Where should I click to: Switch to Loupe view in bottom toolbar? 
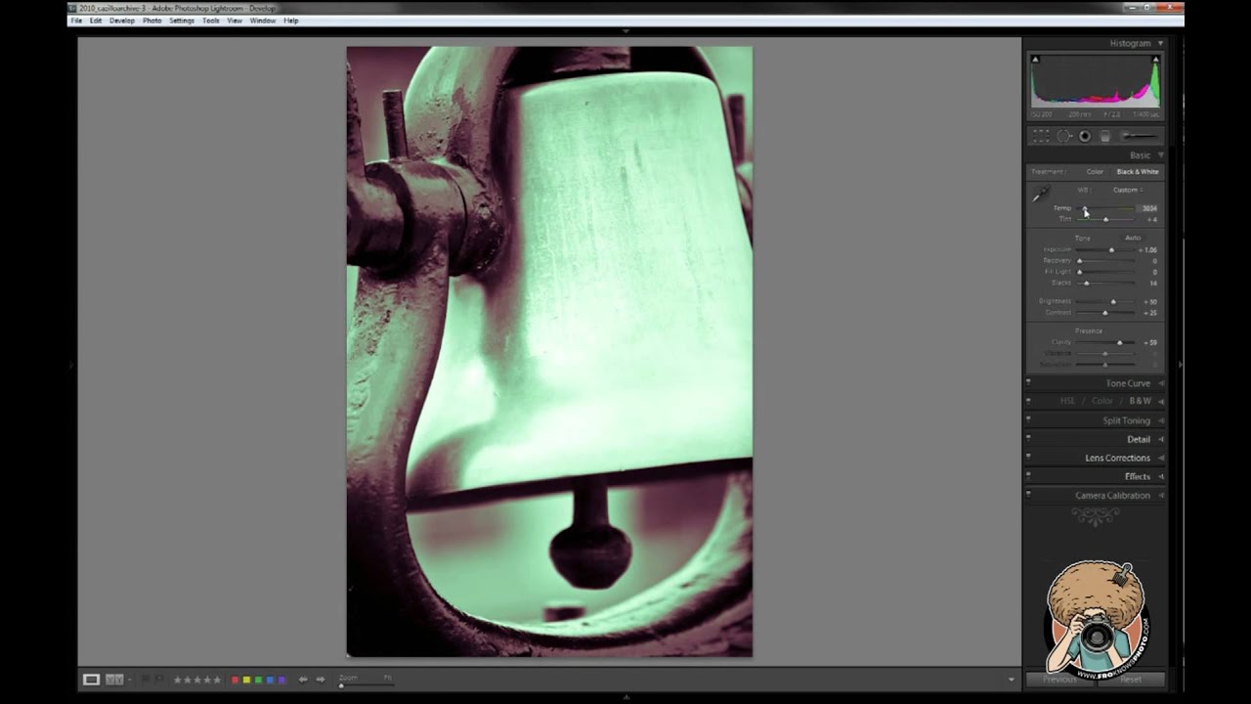[x=91, y=680]
